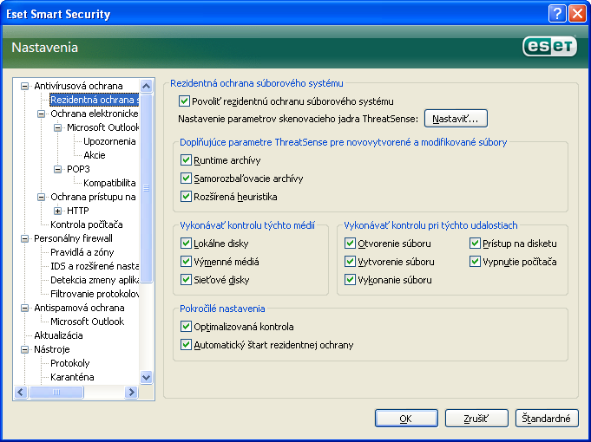Select IDS a rozšírené nastavenia item

click(95, 266)
